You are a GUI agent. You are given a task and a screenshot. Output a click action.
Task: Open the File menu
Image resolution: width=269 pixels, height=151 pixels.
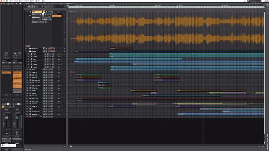point(4,1)
